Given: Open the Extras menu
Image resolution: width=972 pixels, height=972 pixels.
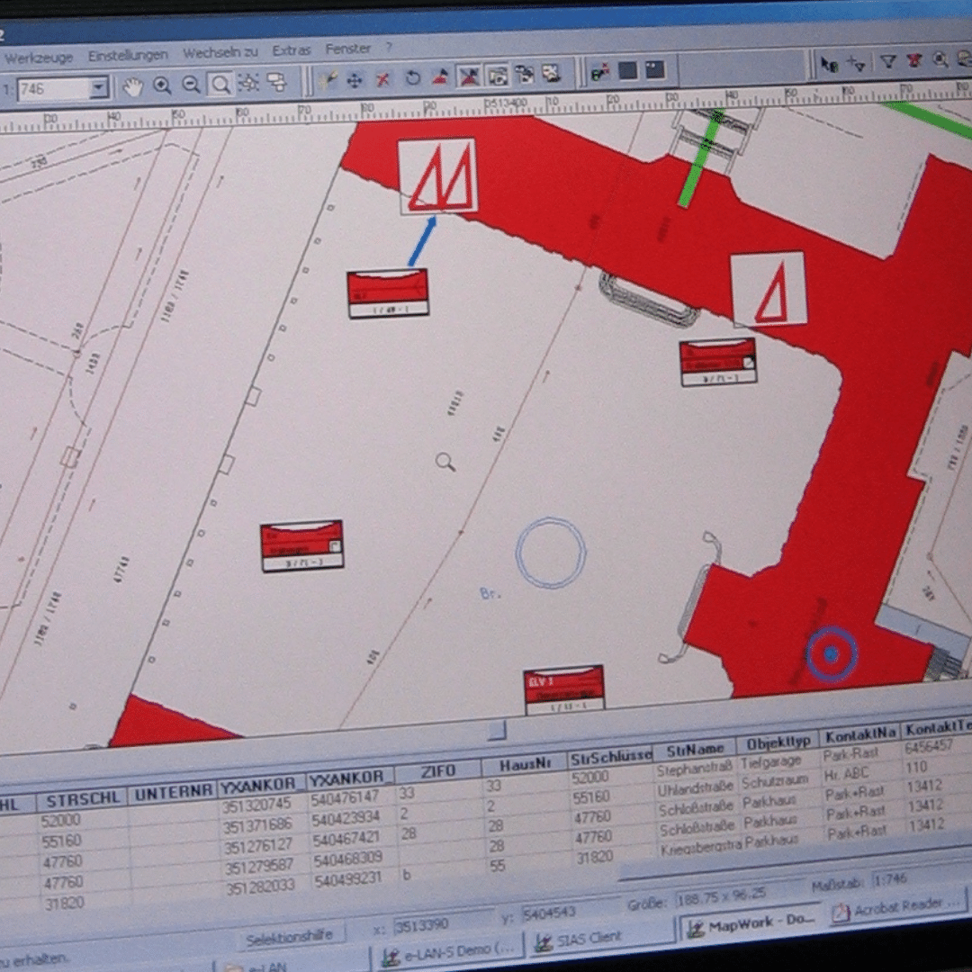Looking at the screenshot, I should click(292, 50).
